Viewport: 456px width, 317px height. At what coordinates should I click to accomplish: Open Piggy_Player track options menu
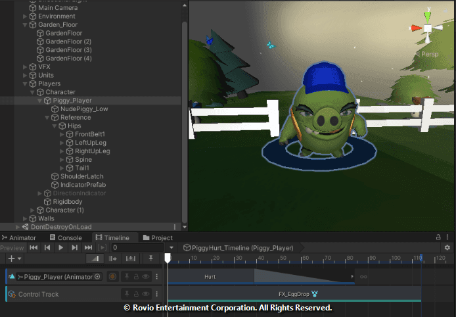(157, 276)
